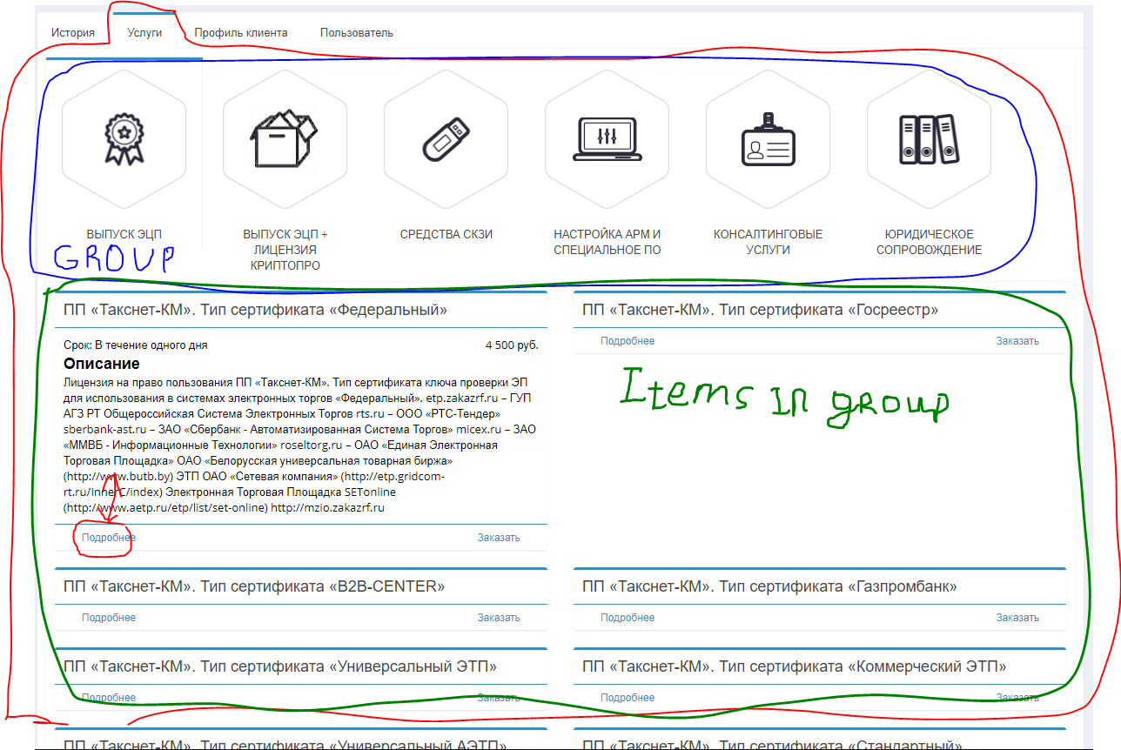This screenshot has height=750, width=1121.
Task: Click the 4 500 руб. price
Action: 512,345
